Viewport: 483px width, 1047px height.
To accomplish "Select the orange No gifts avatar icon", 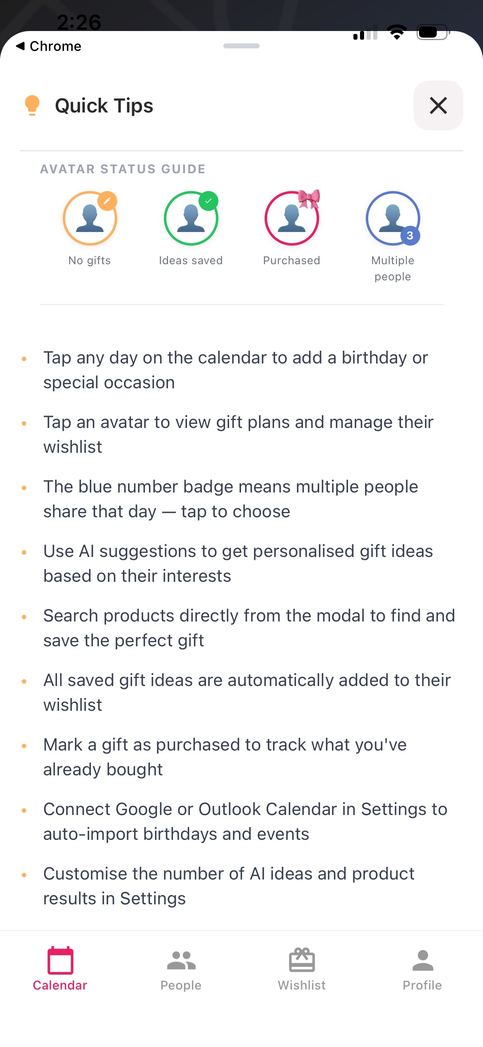I will [x=89, y=218].
